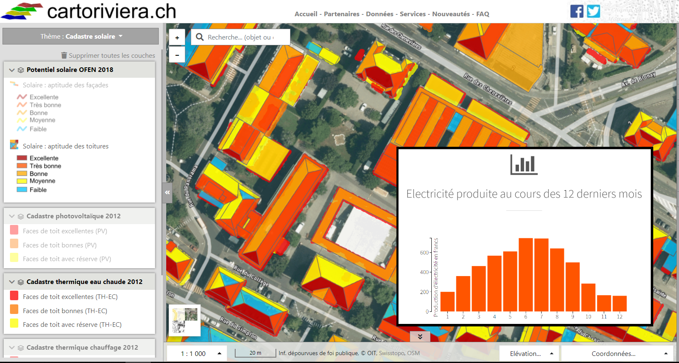Click trash icon to remove all layers

(64, 55)
